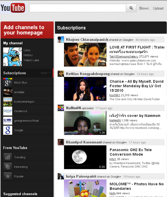The image size is (167, 197).
Task: Open NaMm0N uploader link under title
Action: pyautogui.click(x=115, y=120)
